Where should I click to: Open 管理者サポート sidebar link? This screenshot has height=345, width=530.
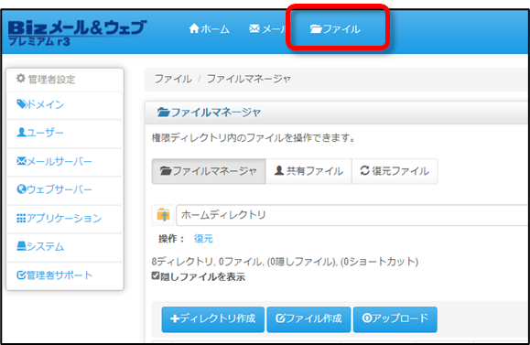(54, 275)
